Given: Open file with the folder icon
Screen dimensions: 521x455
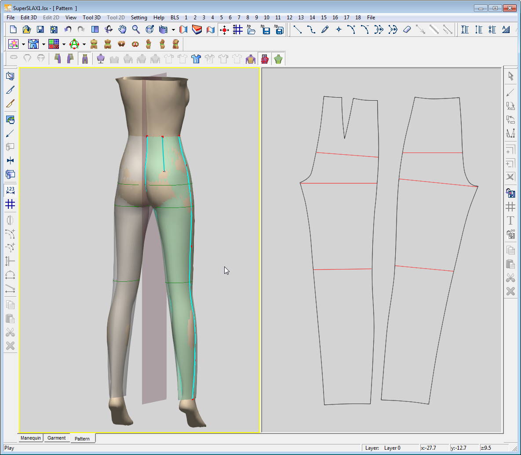Looking at the screenshot, I should click(26, 29).
